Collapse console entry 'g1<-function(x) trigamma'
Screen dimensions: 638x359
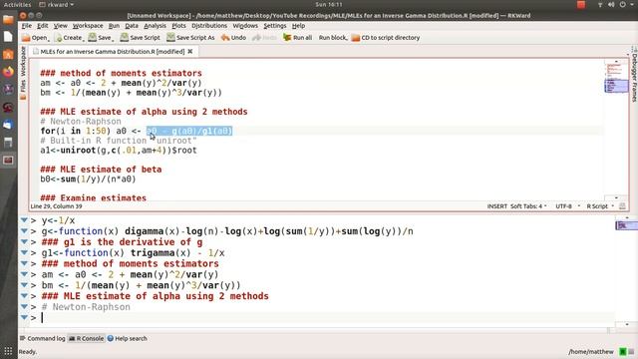pos(24,252)
